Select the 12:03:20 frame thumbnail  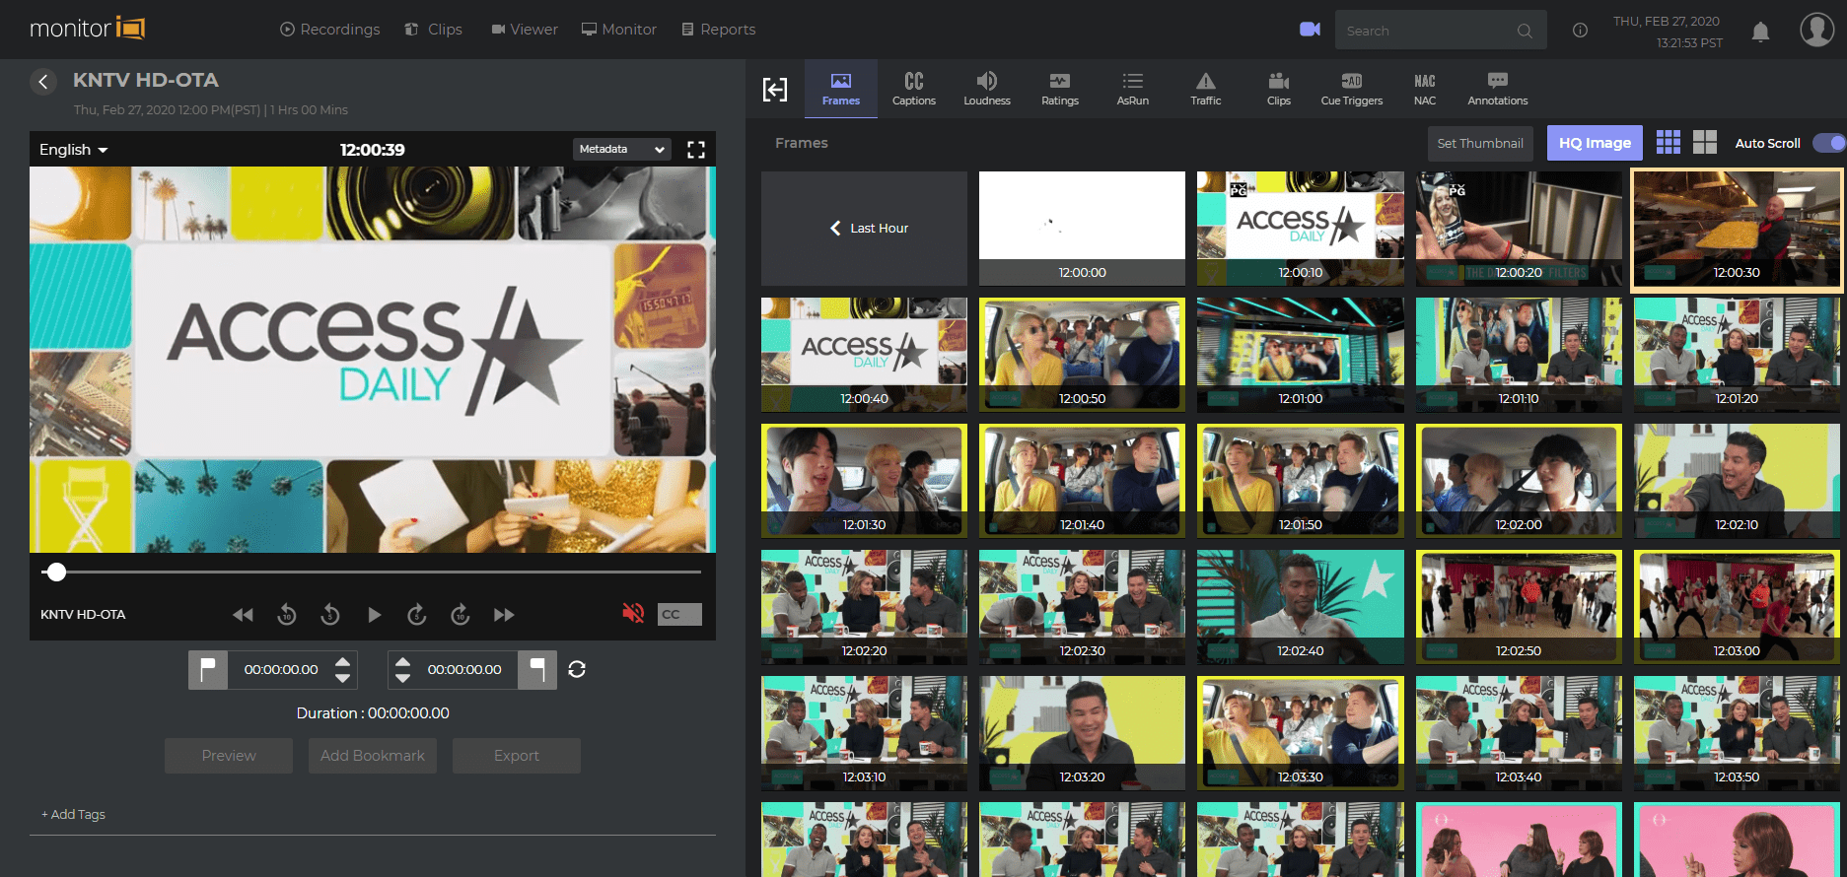(1082, 733)
